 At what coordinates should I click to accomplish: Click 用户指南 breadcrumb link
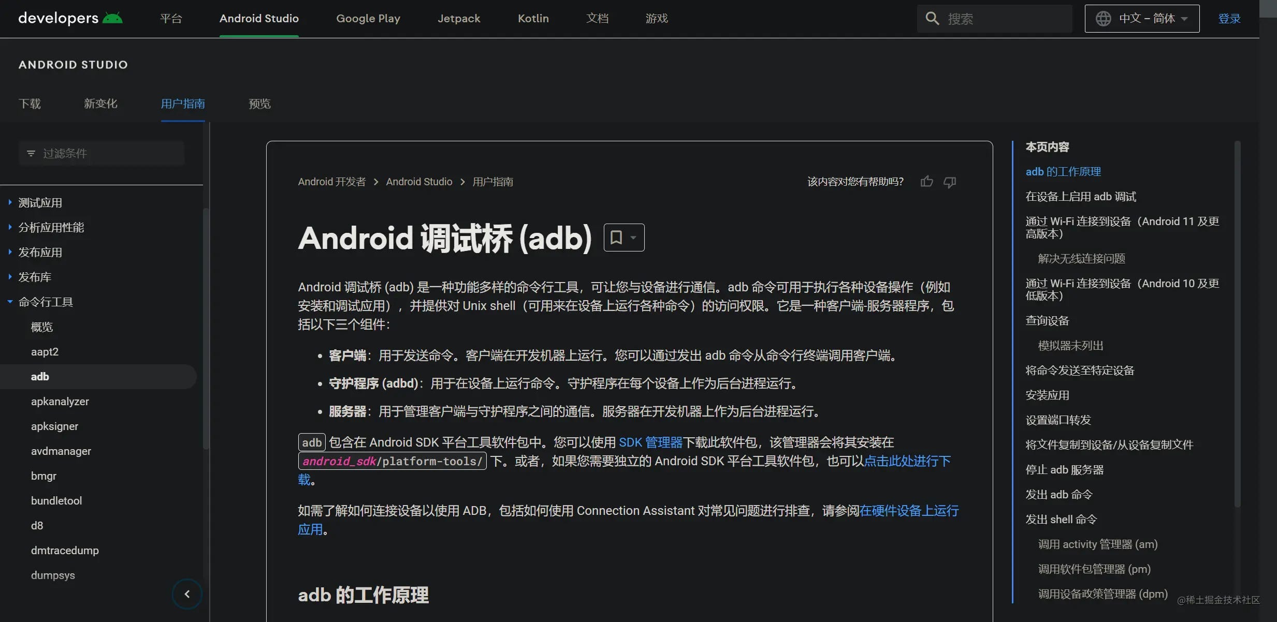(x=492, y=182)
